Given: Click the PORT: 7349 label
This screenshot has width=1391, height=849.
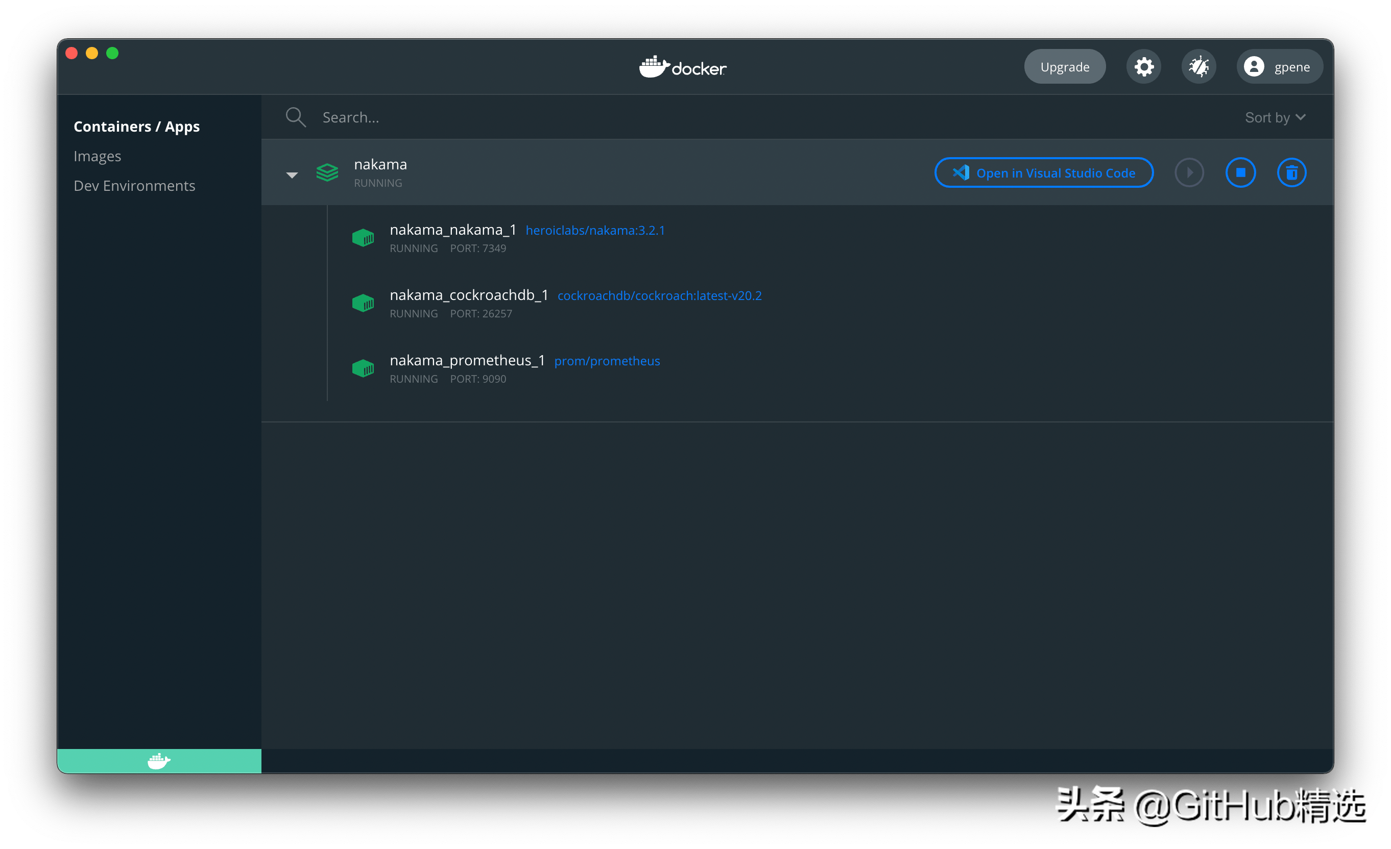Looking at the screenshot, I should [x=477, y=248].
